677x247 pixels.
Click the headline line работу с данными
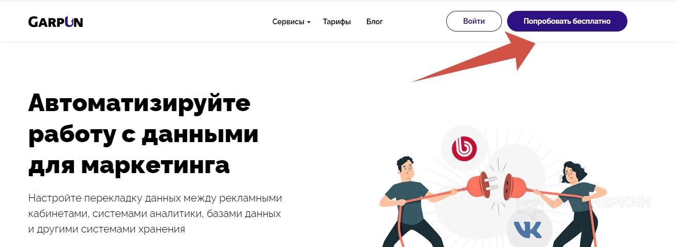tap(144, 135)
